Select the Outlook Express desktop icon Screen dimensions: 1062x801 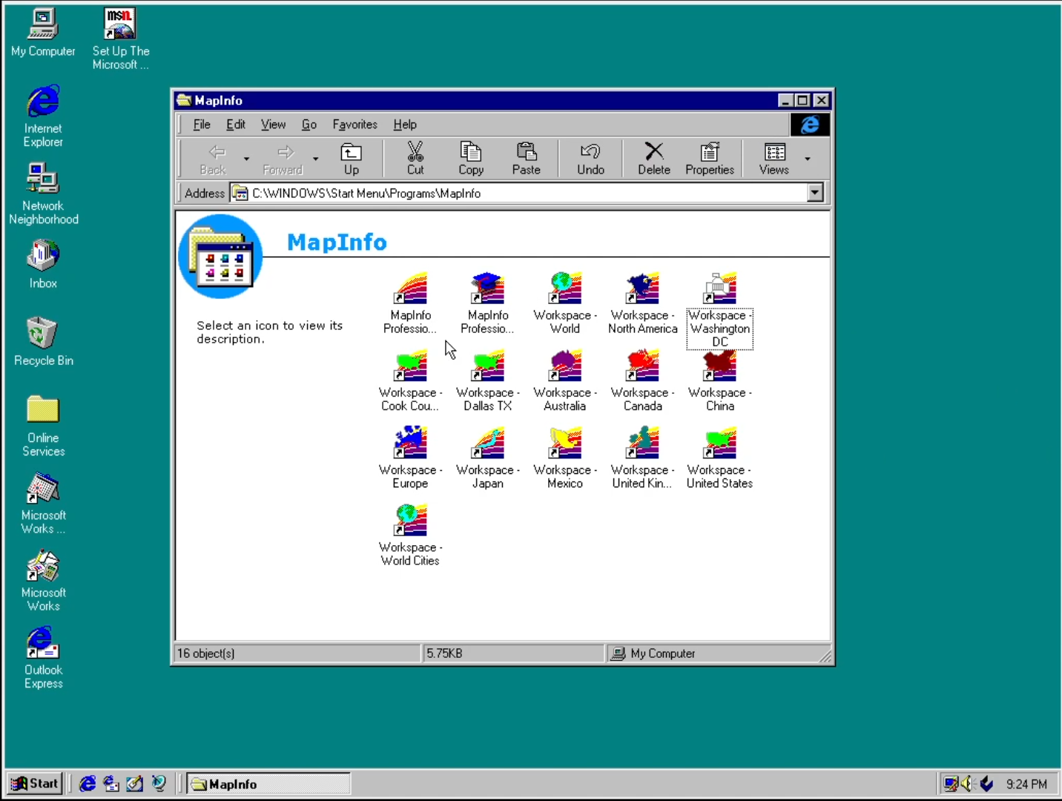click(x=43, y=658)
